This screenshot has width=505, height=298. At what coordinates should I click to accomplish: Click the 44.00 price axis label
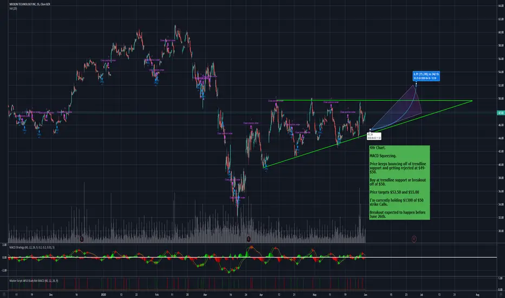(x=501, y=138)
